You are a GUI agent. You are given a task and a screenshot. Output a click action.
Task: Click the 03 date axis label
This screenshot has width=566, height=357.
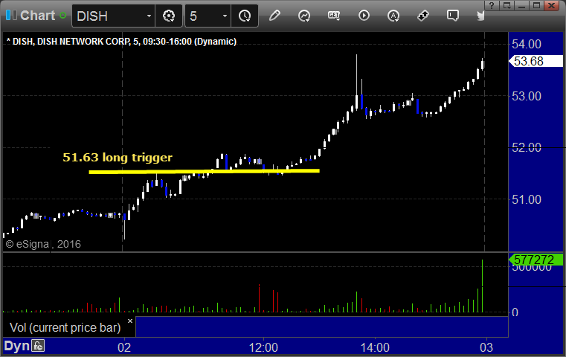pos(486,347)
